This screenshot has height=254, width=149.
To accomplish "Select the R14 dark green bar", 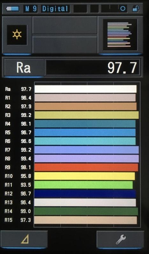I will [x=86, y=211].
